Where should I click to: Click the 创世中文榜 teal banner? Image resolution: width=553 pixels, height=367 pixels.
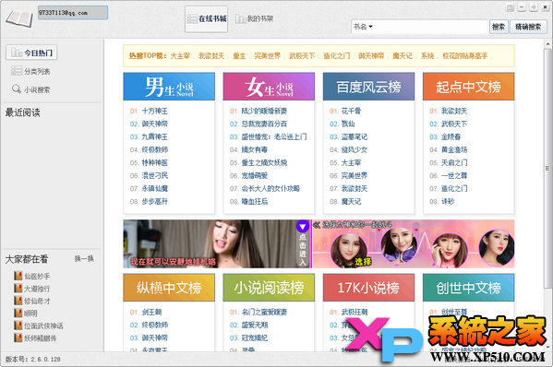pyautogui.click(x=468, y=288)
